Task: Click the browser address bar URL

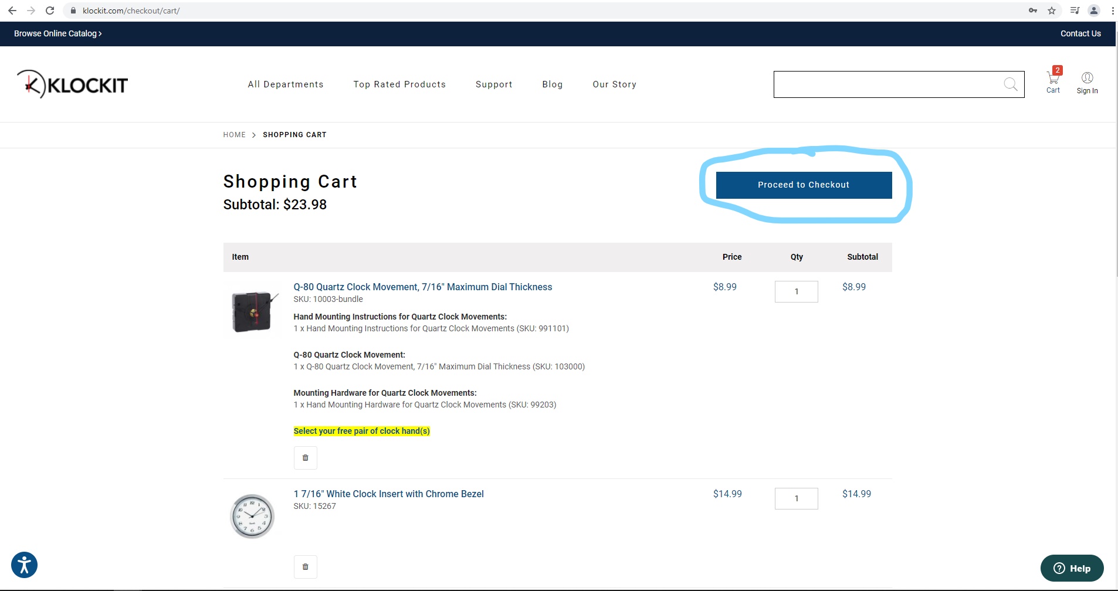Action: pyautogui.click(x=131, y=11)
